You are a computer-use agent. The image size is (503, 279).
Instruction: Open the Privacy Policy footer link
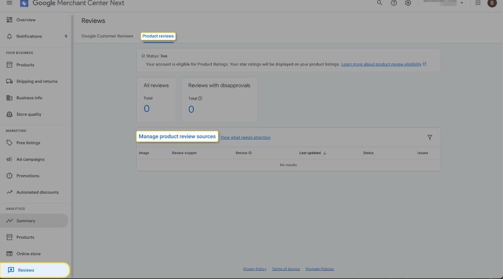coord(255,269)
